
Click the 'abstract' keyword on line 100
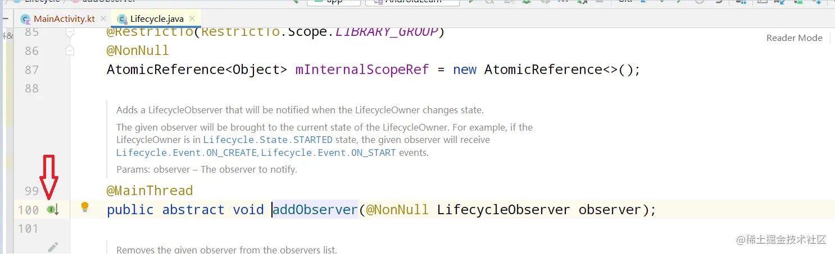coord(193,210)
